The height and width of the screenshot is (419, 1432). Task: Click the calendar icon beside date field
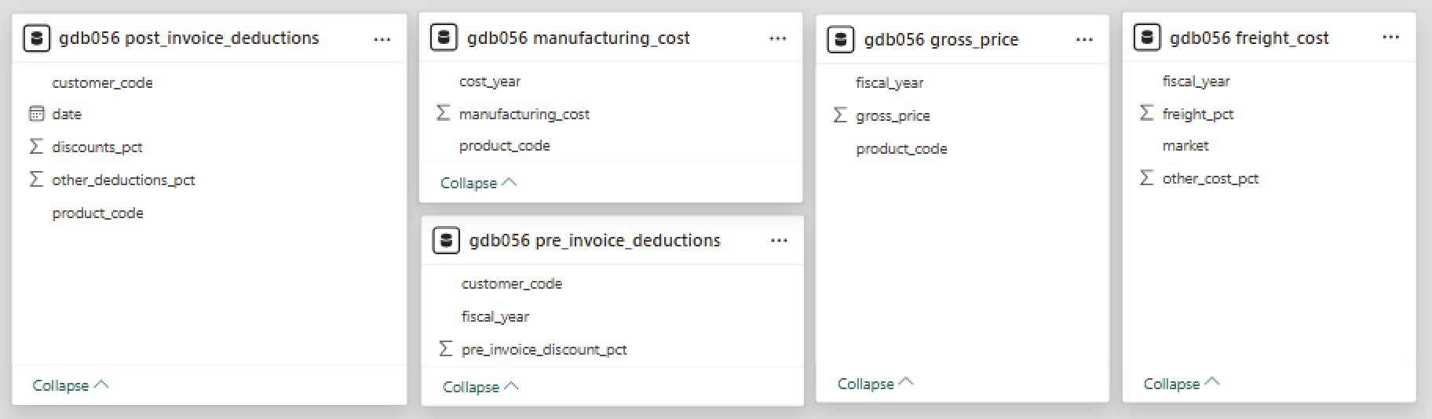[x=36, y=114]
